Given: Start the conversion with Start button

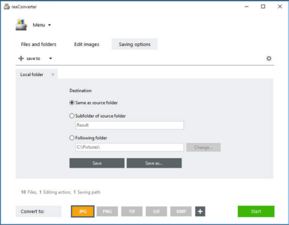Looking at the screenshot, I should pos(256,211).
